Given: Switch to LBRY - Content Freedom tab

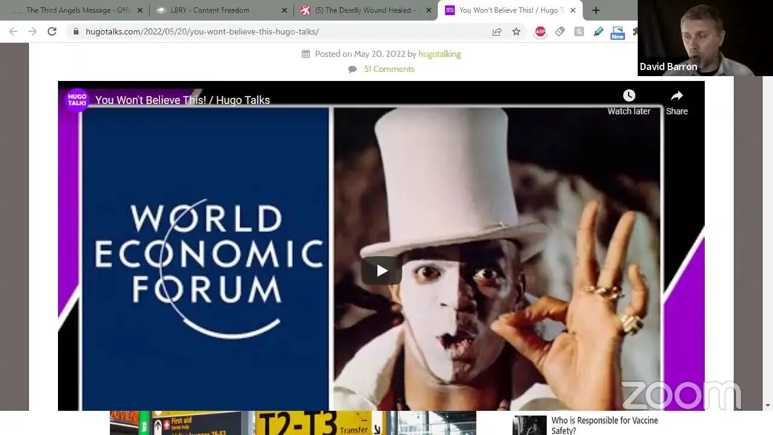Looking at the screenshot, I should click(x=220, y=10).
